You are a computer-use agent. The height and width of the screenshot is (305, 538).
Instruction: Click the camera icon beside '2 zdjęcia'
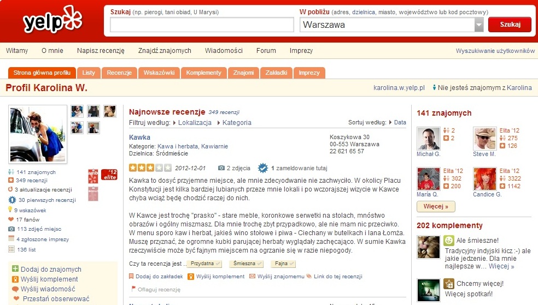pyautogui.click(x=221, y=168)
